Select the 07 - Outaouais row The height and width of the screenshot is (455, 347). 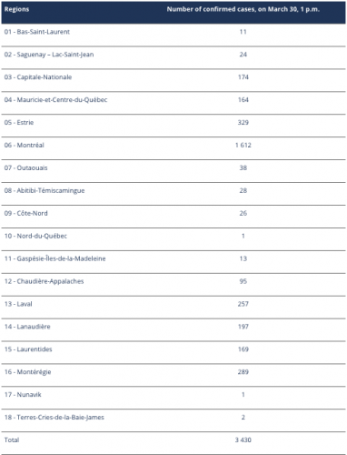(x=173, y=168)
